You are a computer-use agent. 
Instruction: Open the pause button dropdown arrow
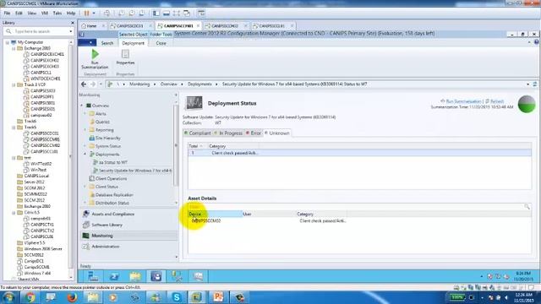pos(94,14)
